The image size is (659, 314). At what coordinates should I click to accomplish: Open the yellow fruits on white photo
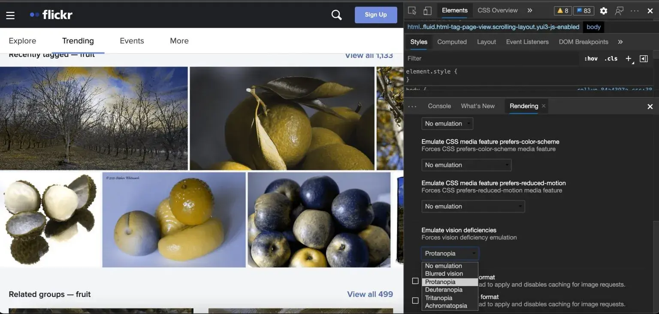point(174,220)
